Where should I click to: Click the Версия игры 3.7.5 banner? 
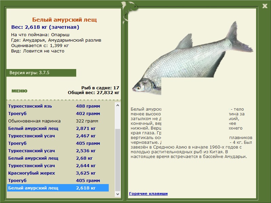coord(41,73)
